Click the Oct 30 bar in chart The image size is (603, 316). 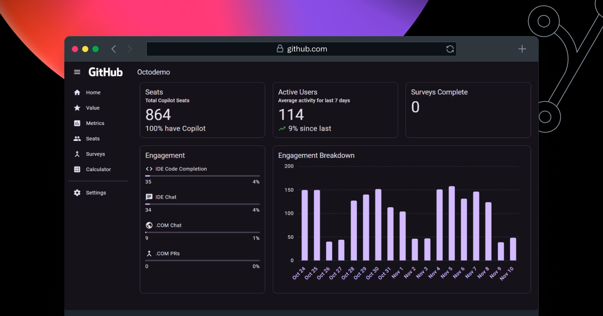(378, 225)
